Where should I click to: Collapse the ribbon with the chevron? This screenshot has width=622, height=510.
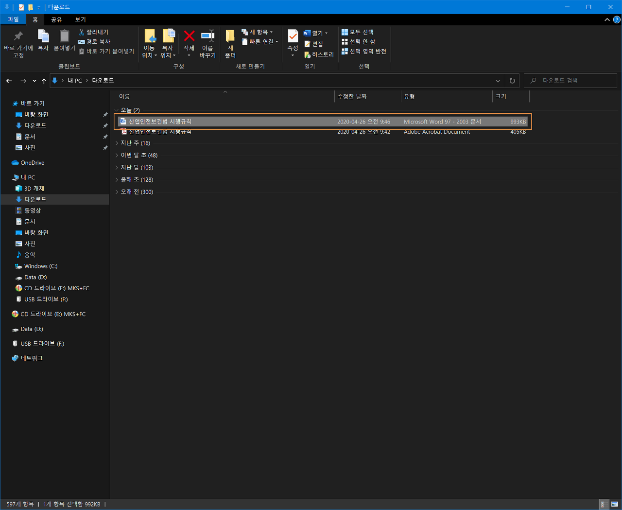coord(607,19)
